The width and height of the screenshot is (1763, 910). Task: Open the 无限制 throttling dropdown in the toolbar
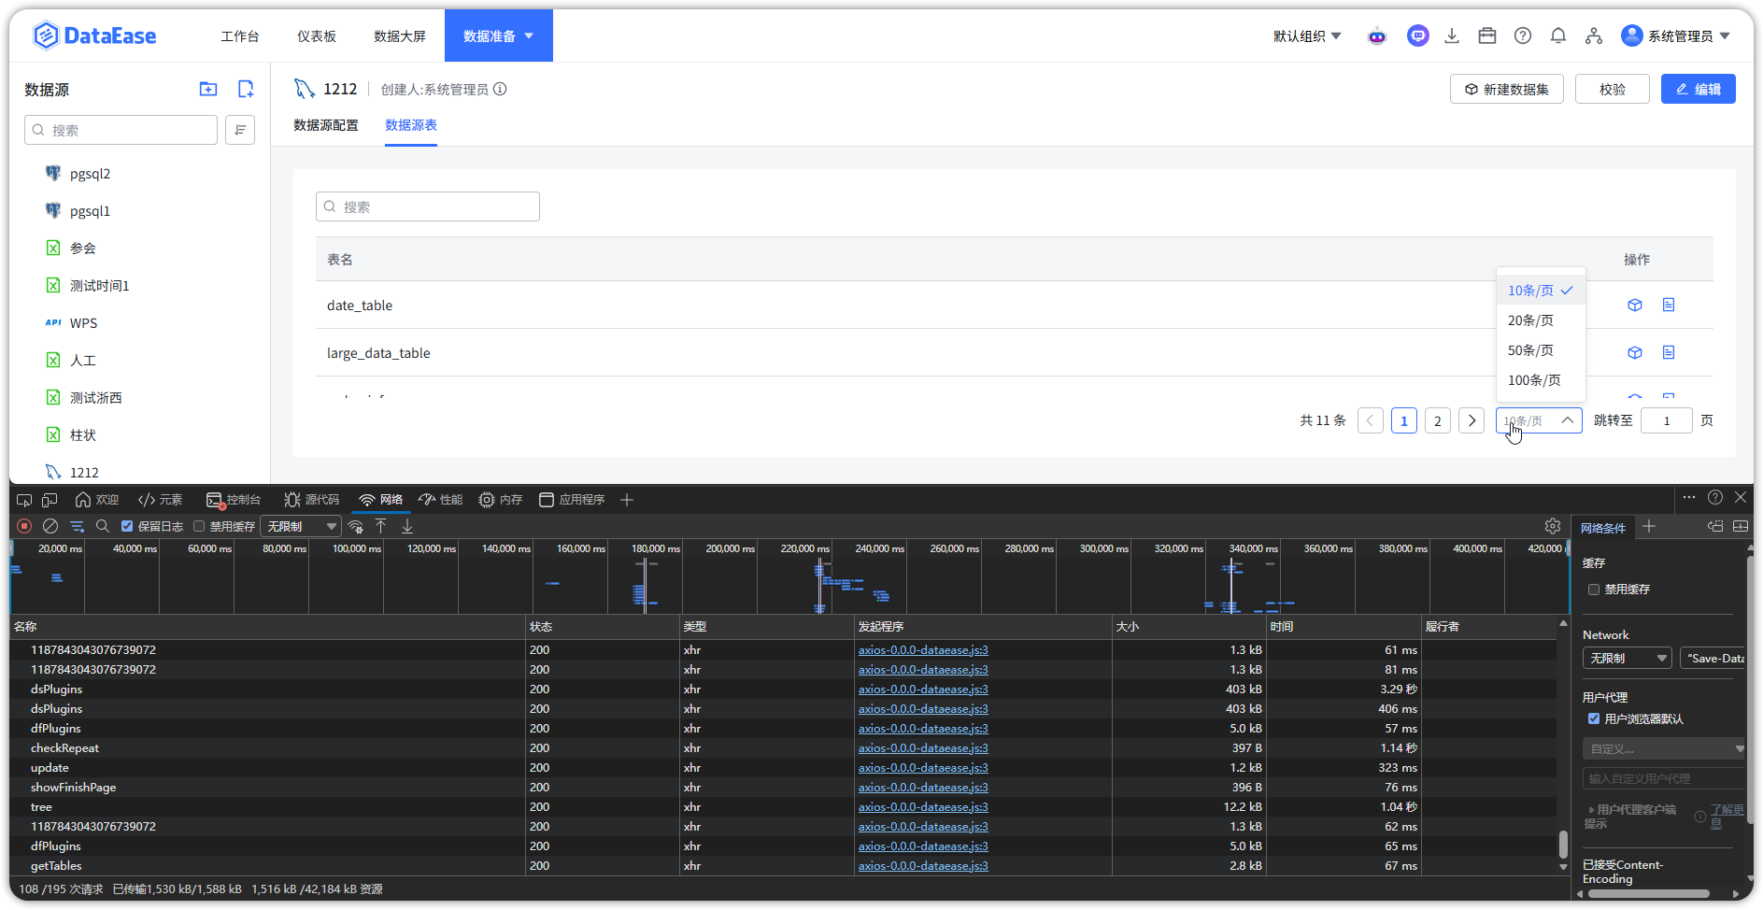pos(301,527)
